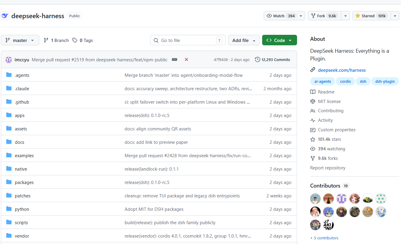The image size is (401, 245).
Task: Click the assets folder icon
Action: (x=9, y=129)
